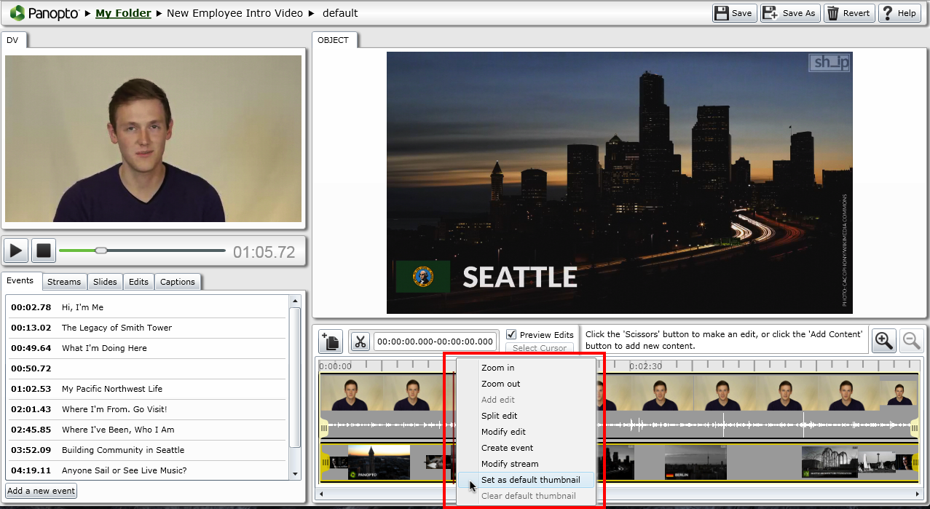Select 'Anyone Sail or See Live Music?' event

click(146, 470)
